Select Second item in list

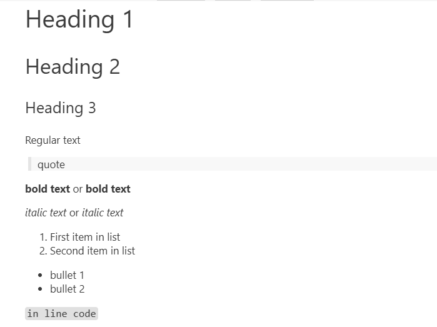coord(93,251)
